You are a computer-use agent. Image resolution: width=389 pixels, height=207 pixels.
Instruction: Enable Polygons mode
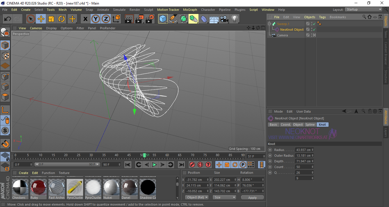pyautogui.click(x=5, y=97)
